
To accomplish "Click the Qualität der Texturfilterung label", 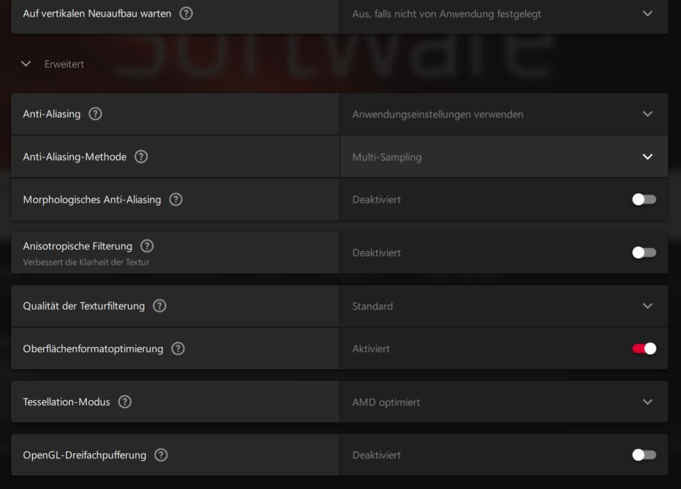I will [x=84, y=306].
